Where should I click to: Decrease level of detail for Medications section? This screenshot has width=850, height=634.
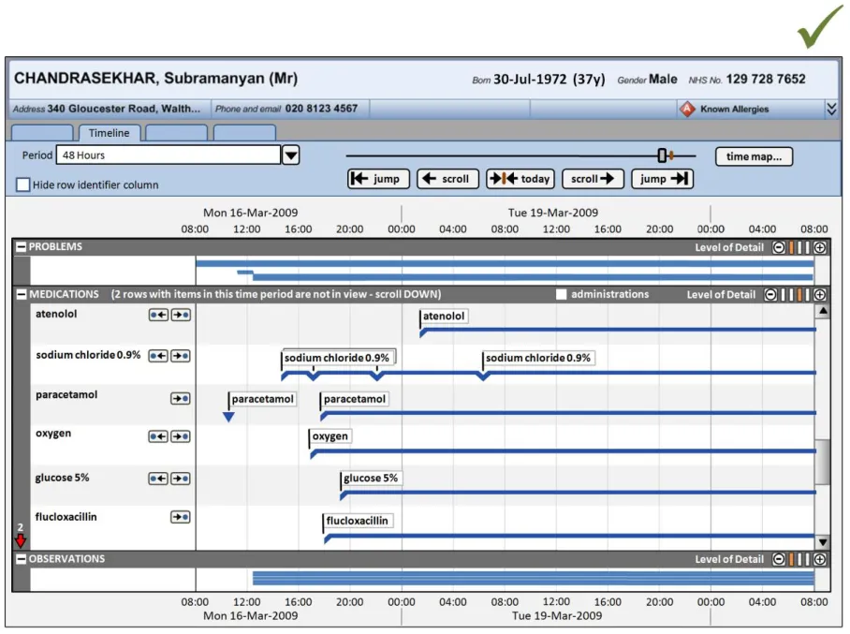tap(770, 294)
